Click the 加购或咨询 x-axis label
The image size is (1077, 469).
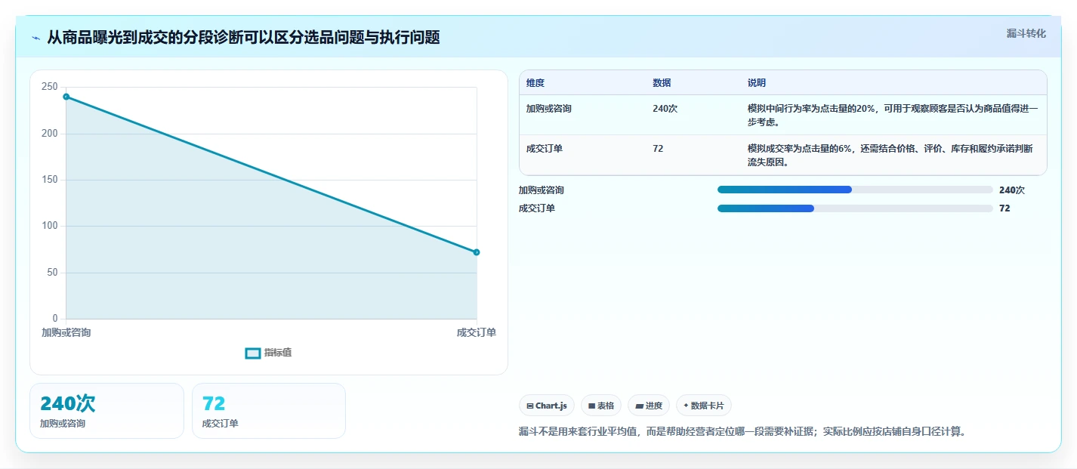66,332
